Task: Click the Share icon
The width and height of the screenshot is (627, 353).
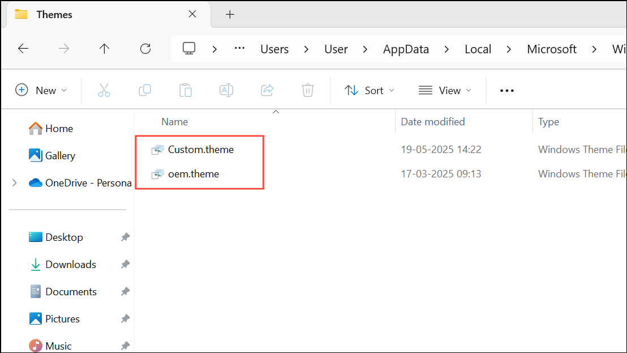Action: coord(267,91)
